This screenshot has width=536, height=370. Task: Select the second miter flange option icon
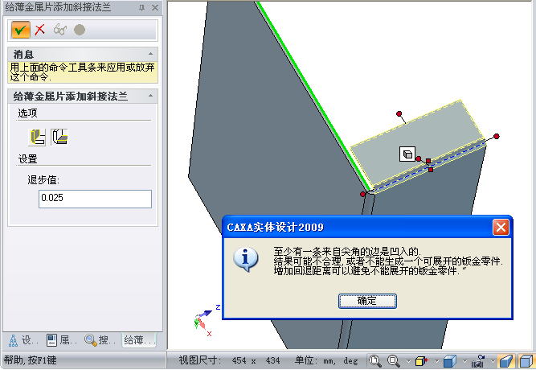pos(59,138)
